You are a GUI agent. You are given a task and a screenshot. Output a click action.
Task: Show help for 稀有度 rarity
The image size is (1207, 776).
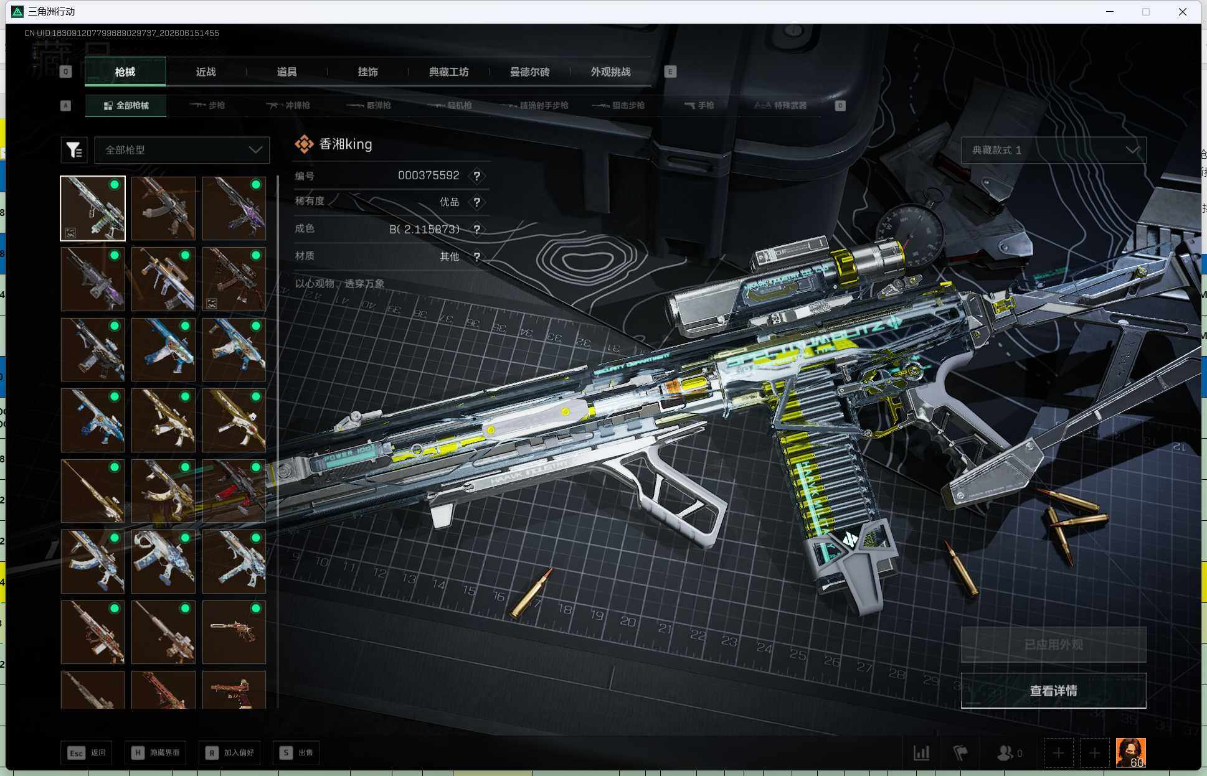coord(476,202)
